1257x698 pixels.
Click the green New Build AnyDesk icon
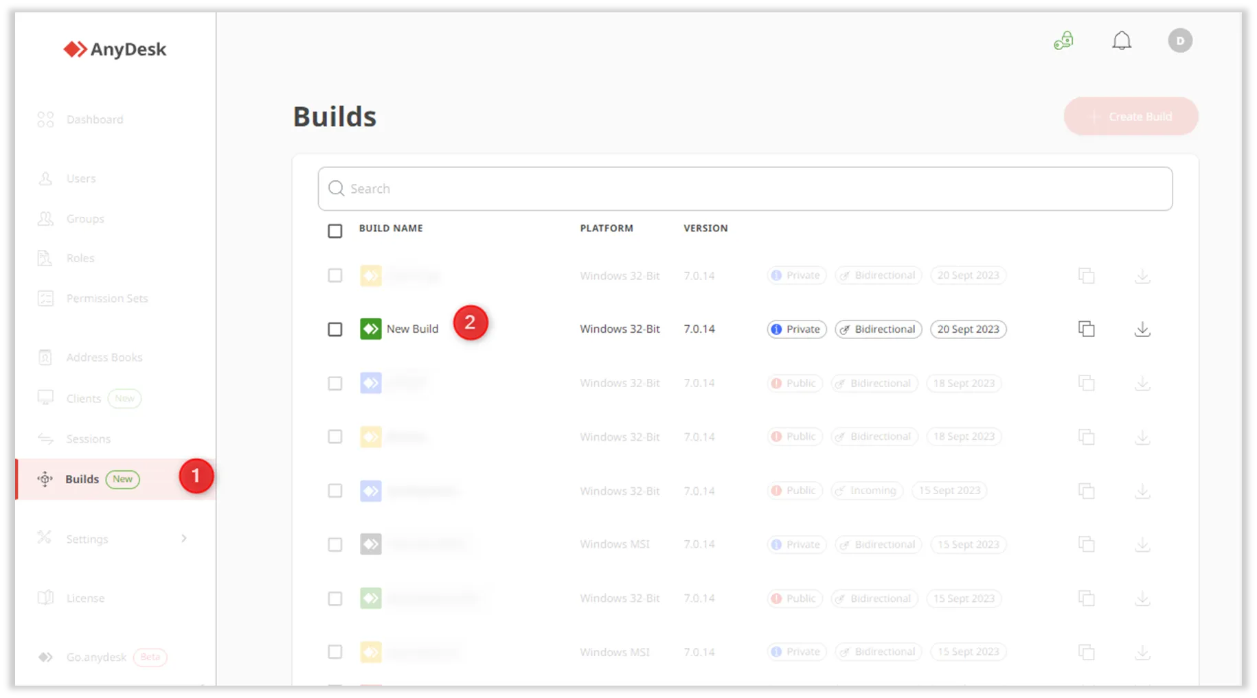[x=371, y=329]
